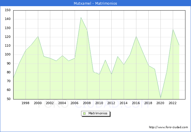Select the 2018 x-axis year label
191x132 pixels.
click(x=148, y=103)
